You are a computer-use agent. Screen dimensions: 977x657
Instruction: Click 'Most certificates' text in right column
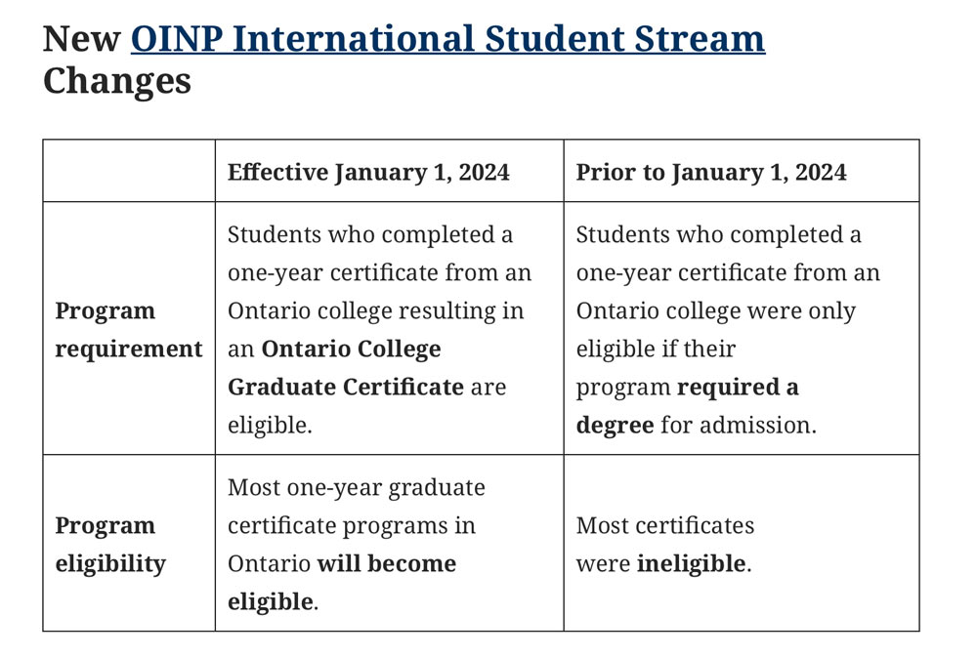(x=664, y=525)
